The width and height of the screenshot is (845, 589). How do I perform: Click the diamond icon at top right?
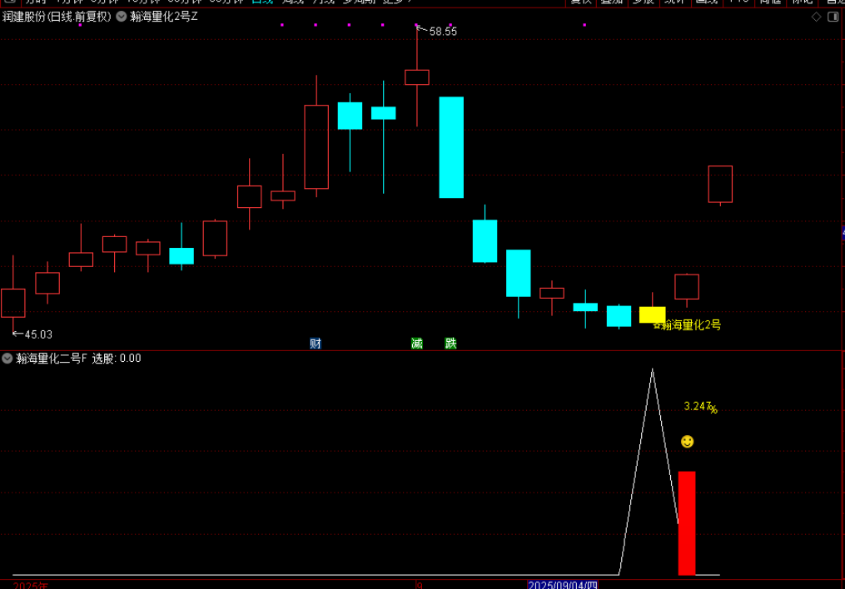[x=816, y=17]
